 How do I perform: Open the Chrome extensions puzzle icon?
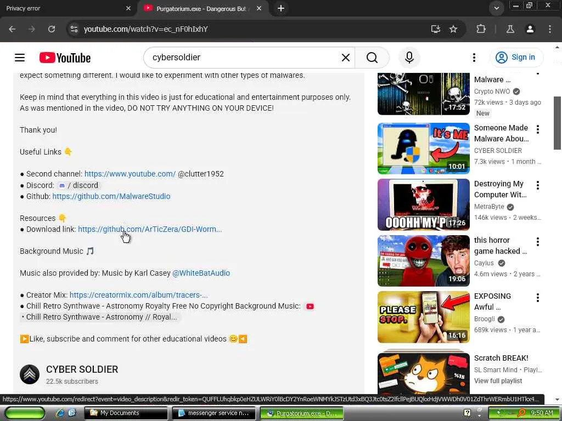point(481,29)
